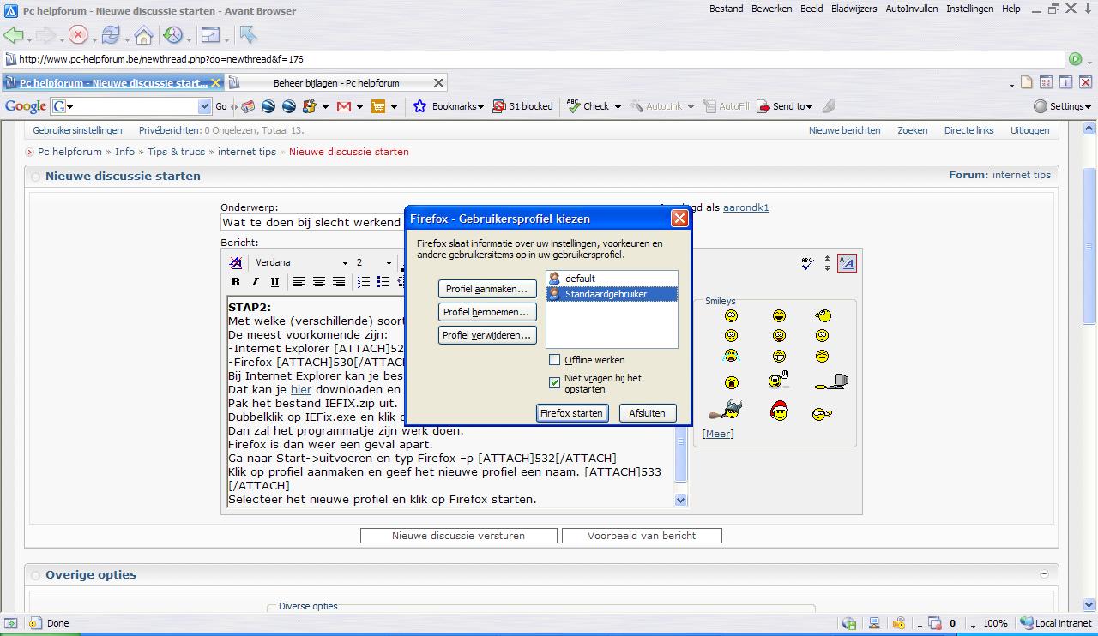Expand the Send to dropdown

click(x=809, y=107)
